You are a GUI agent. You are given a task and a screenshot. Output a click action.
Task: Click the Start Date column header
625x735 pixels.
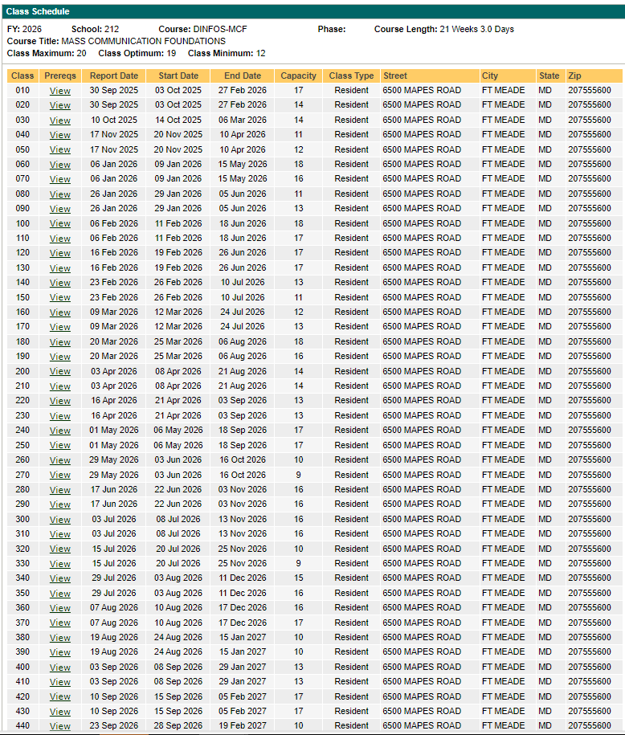tap(178, 76)
